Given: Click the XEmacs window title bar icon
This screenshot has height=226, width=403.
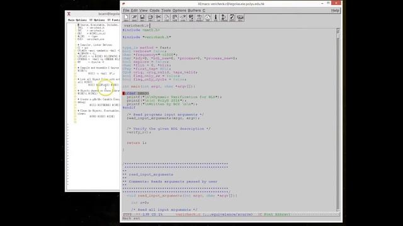Looking at the screenshot, I should pos(123,4).
